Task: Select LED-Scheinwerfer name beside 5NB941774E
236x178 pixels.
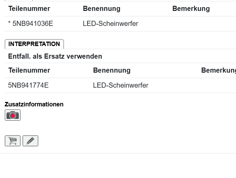Action: tap(121, 85)
